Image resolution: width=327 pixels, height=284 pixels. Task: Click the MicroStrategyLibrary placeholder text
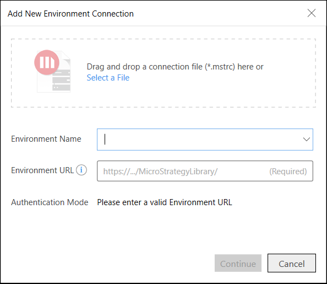pyautogui.click(x=160, y=172)
